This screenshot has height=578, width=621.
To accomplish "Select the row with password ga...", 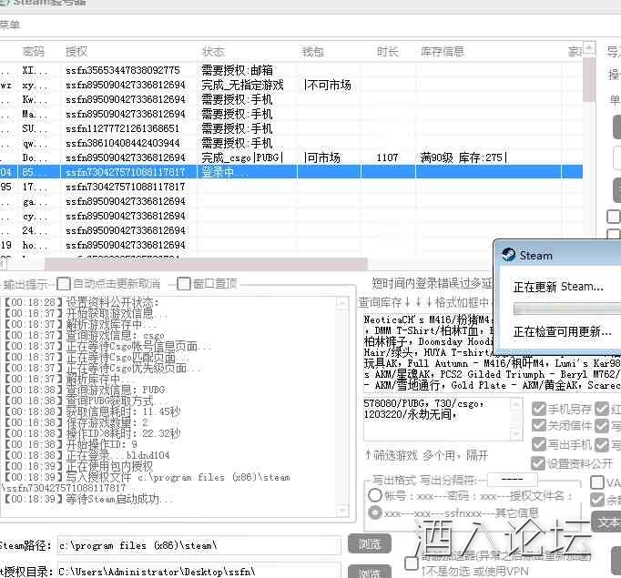I will (291, 201).
